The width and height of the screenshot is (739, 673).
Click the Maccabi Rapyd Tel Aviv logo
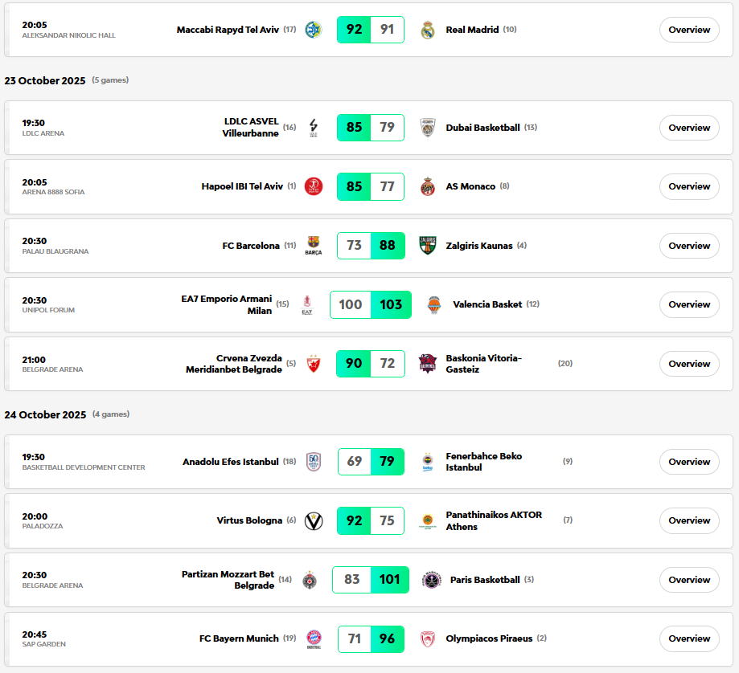pos(314,30)
